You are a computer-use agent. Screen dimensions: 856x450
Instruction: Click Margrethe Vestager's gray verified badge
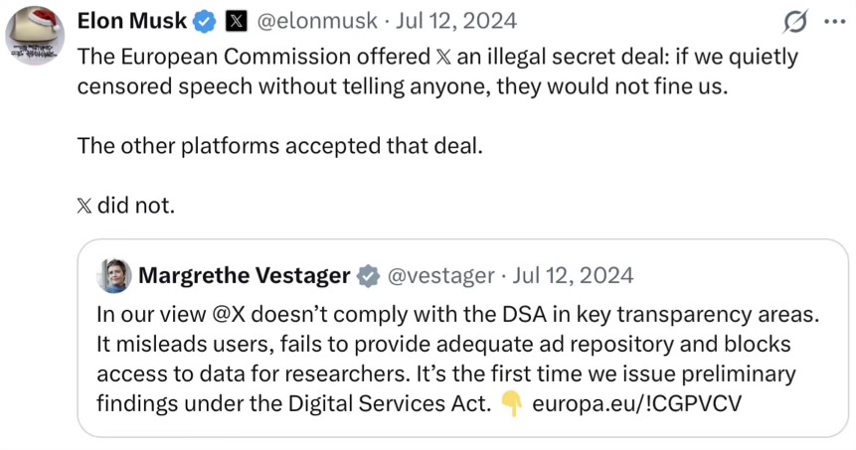coord(368,275)
